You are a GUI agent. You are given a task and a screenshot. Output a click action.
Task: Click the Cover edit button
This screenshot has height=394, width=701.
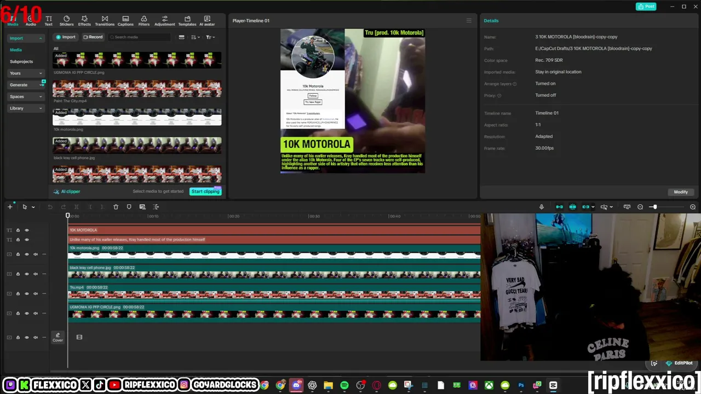click(x=58, y=337)
